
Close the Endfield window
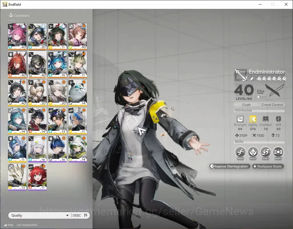tap(286, 4)
